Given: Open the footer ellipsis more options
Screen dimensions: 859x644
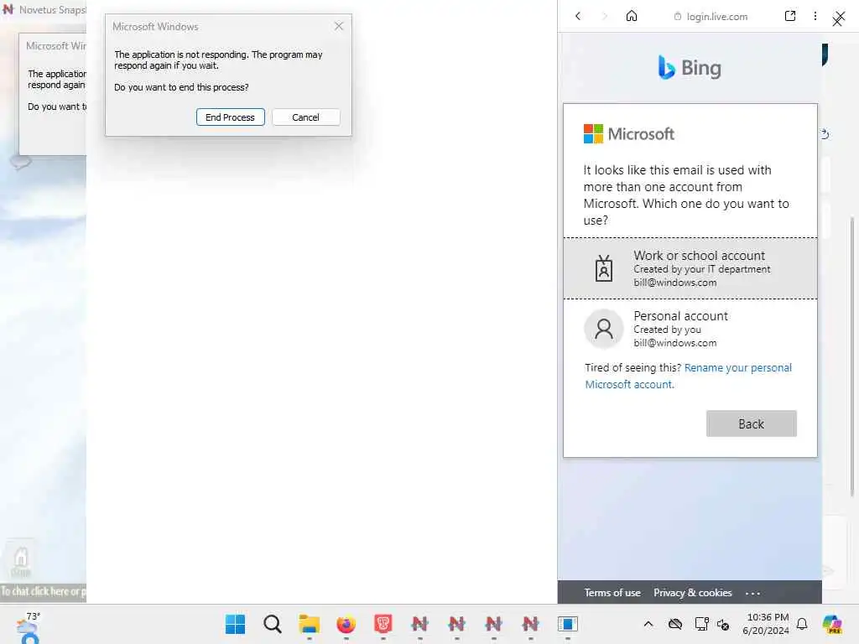Looking at the screenshot, I should [x=752, y=593].
